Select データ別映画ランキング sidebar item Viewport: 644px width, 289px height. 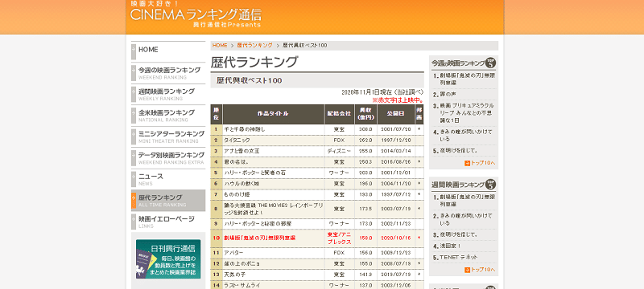click(168, 157)
